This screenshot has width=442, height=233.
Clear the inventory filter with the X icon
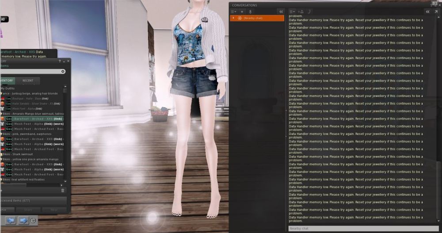pos(63,71)
